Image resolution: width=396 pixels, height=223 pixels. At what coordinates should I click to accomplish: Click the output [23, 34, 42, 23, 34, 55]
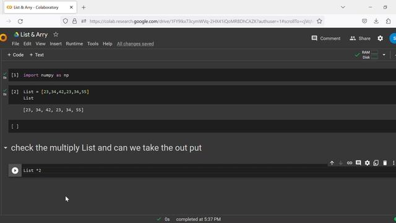[53, 110]
